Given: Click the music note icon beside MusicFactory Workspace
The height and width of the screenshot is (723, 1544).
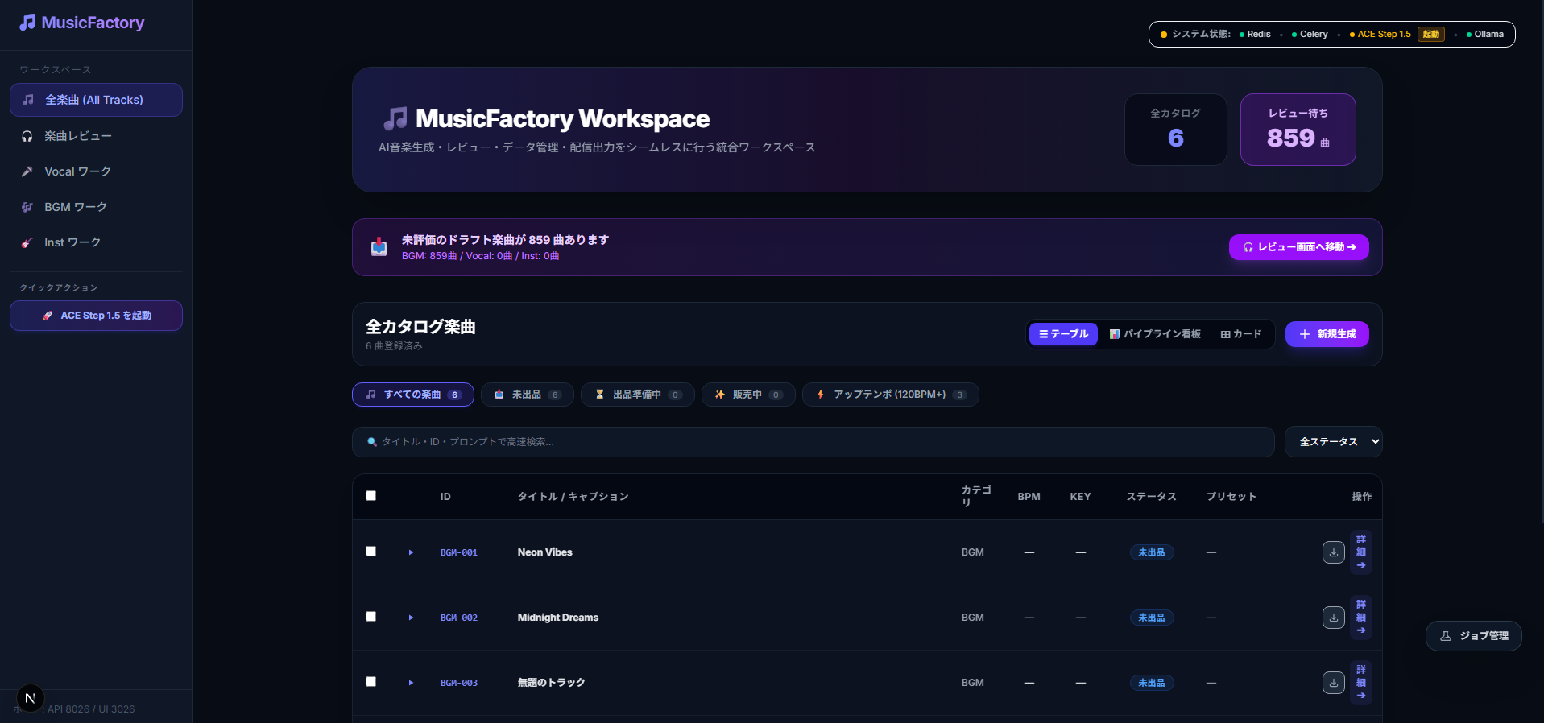Looking at the screenshot, I should (x=395, y=119).
